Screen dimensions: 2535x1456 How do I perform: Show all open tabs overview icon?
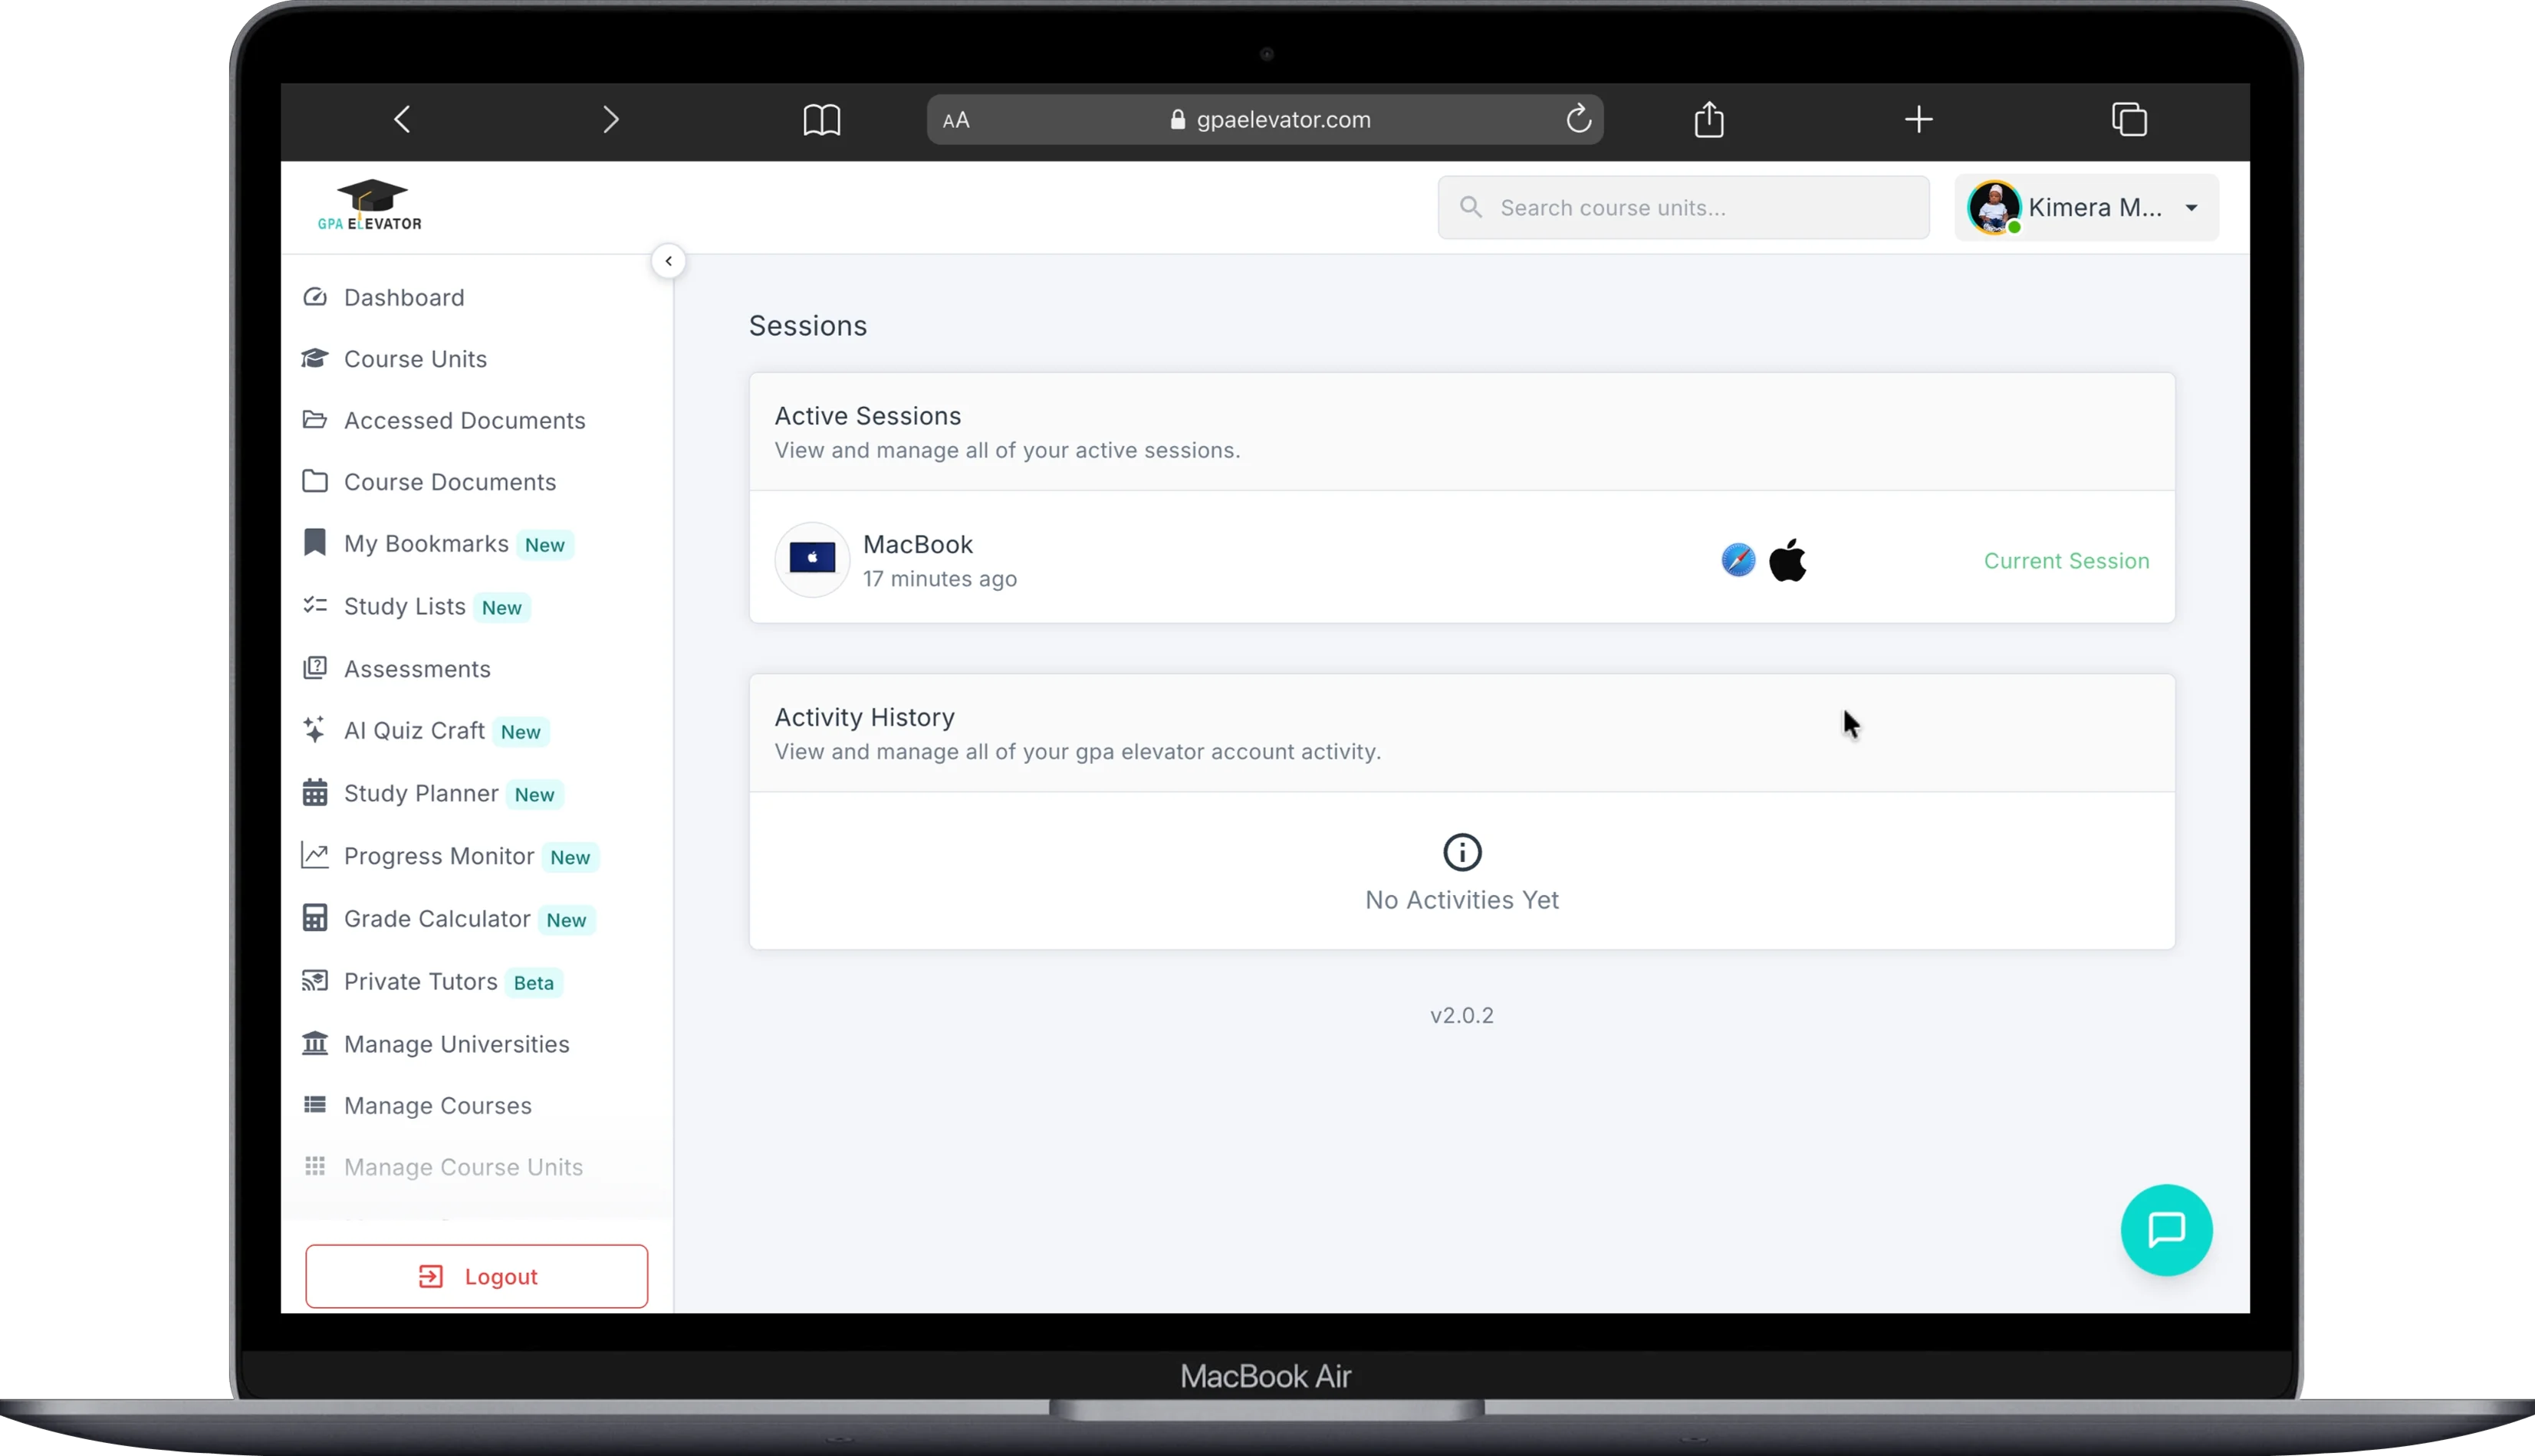click(2129, 119)
